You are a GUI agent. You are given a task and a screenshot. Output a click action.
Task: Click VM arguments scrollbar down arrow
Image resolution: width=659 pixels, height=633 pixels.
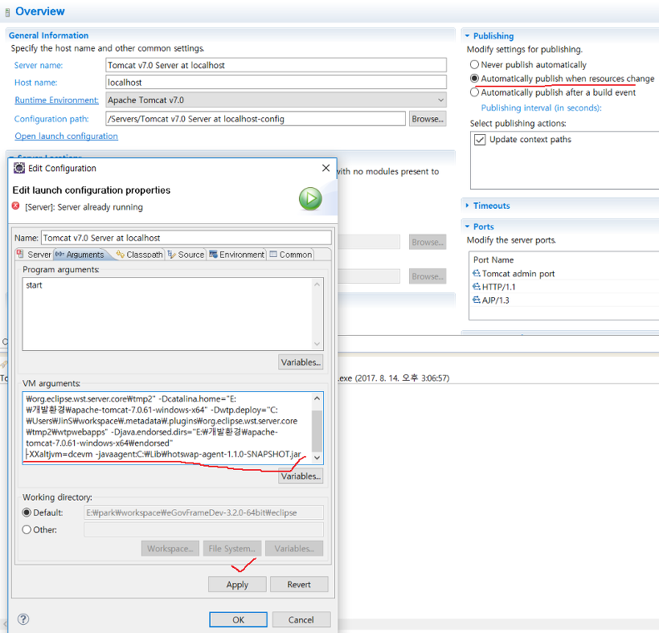coord(317,458)
